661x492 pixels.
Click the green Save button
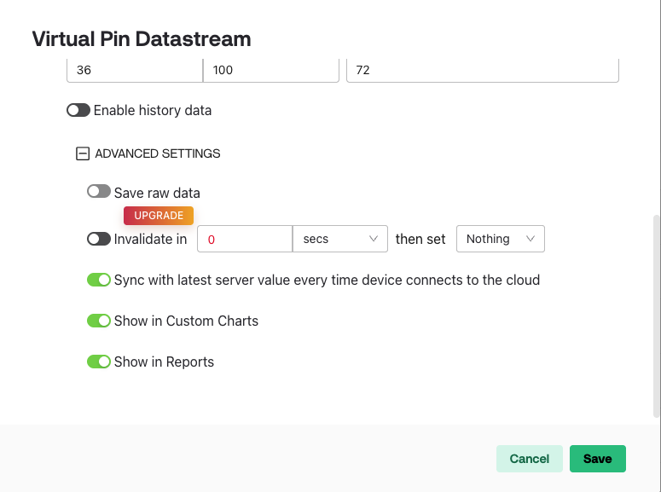point(597,459)
